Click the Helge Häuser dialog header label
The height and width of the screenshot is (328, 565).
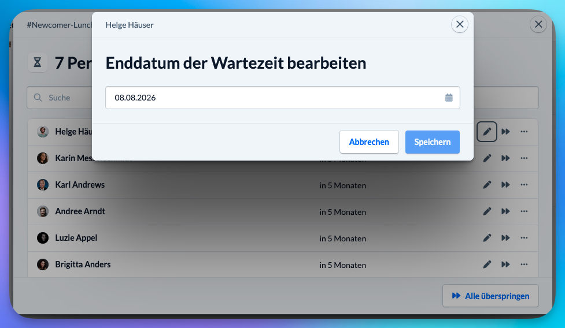coord(130,25)
